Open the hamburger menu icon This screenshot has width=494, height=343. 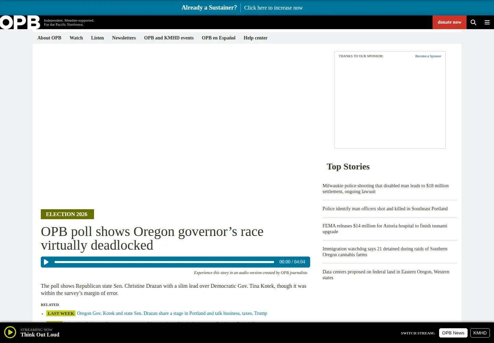(x=487, y=22)
